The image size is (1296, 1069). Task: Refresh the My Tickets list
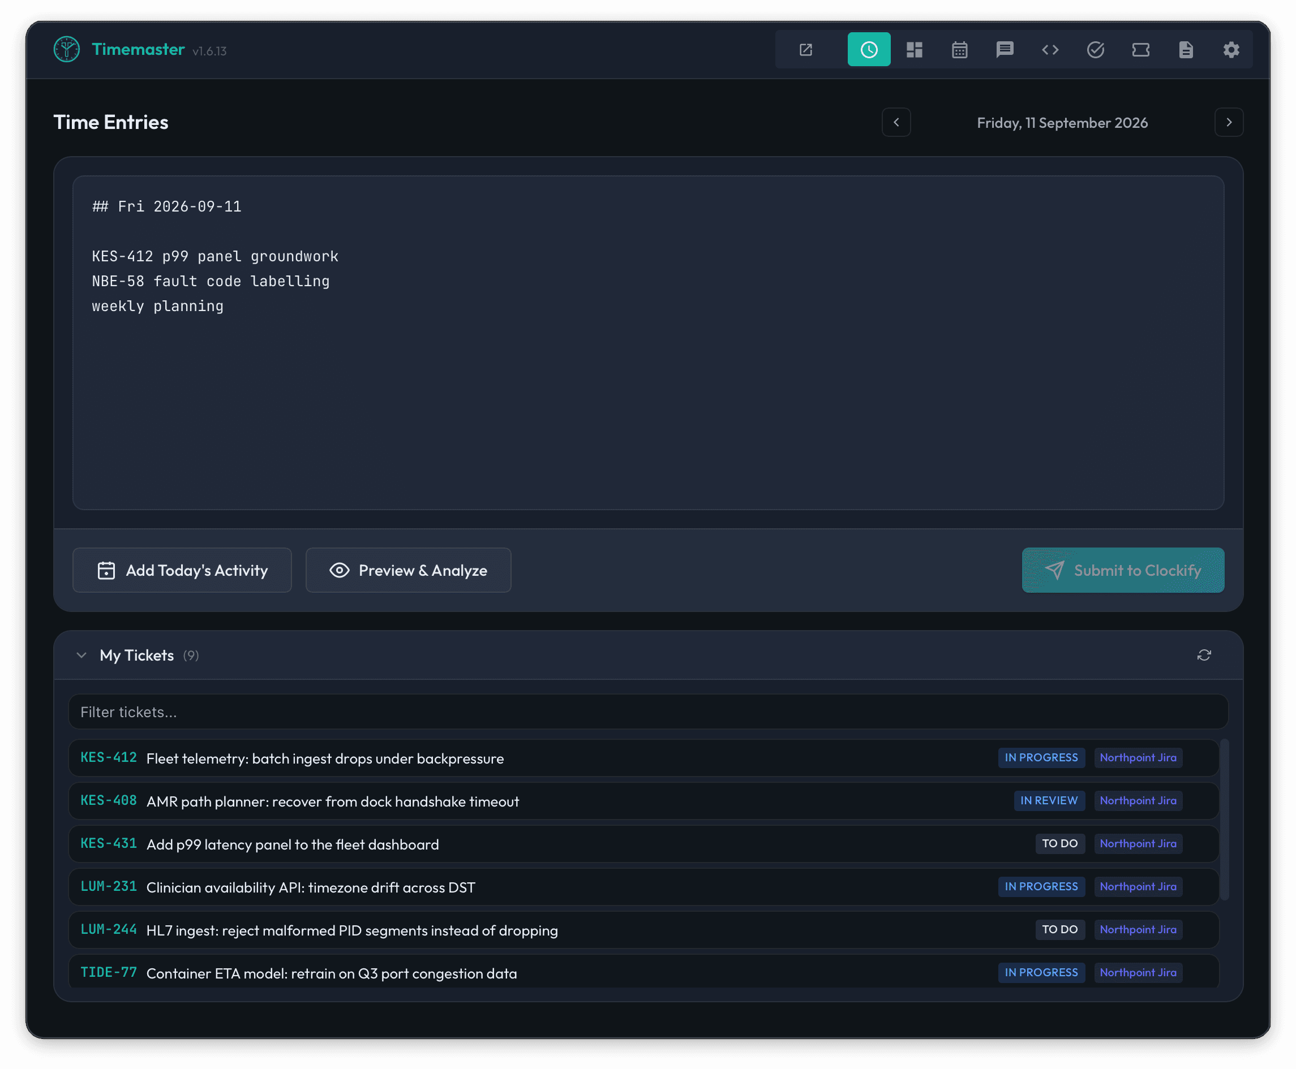click(1204, 655)
